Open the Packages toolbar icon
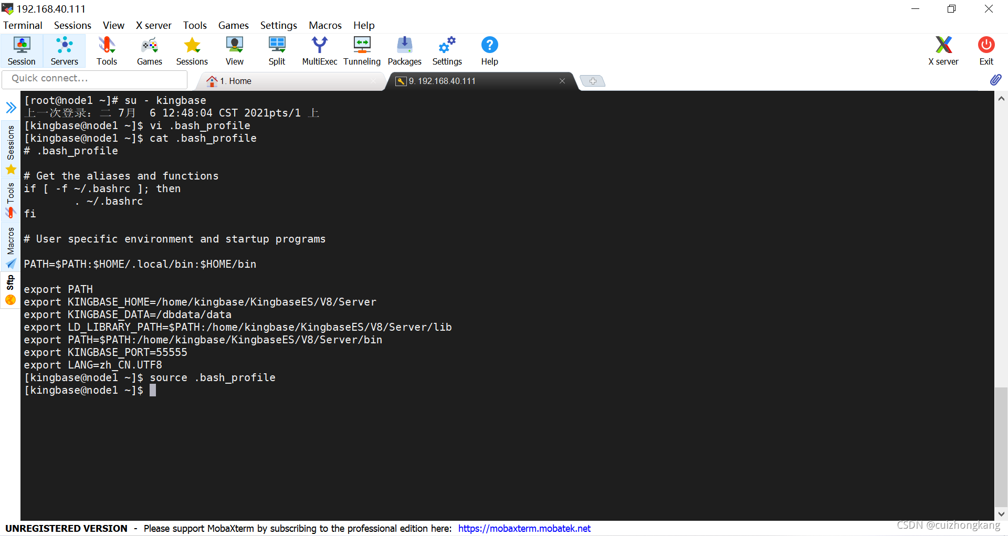The height and width of the screenshot is (536, 1008). (404, 51)
